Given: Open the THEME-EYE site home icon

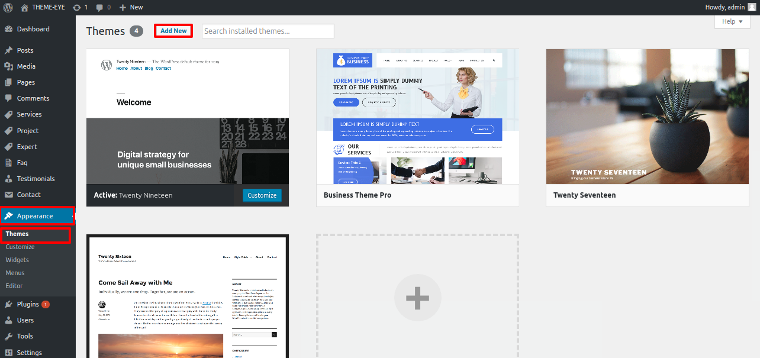Looking at the screenshot, I should 24,7.
